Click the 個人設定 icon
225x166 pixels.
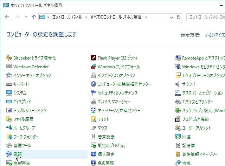[94, 154]
